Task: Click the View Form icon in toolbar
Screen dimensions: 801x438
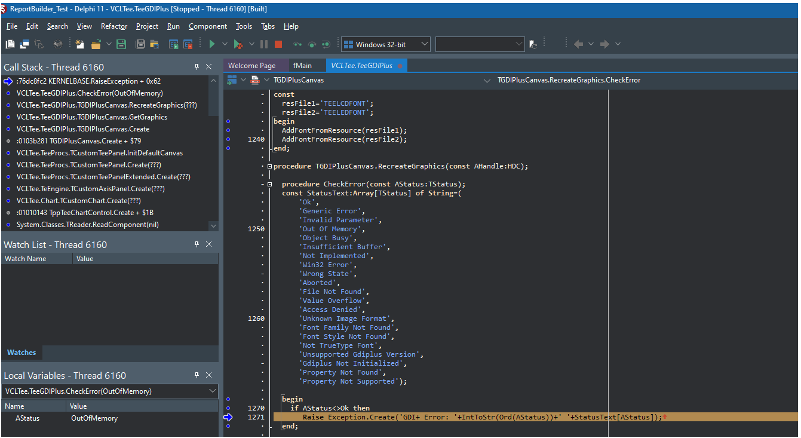Action: [x=24, y=44]
